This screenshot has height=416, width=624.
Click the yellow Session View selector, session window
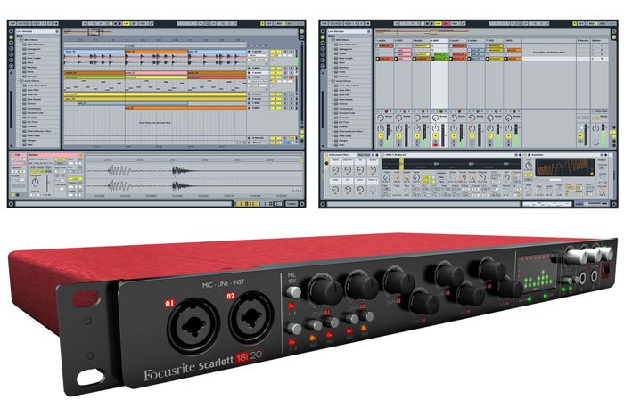pyautogui.click(x=614, y=37)
